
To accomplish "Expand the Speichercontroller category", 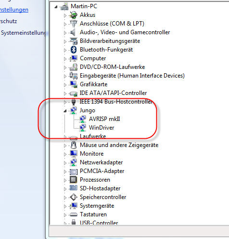I will click(x=65, y=198).
